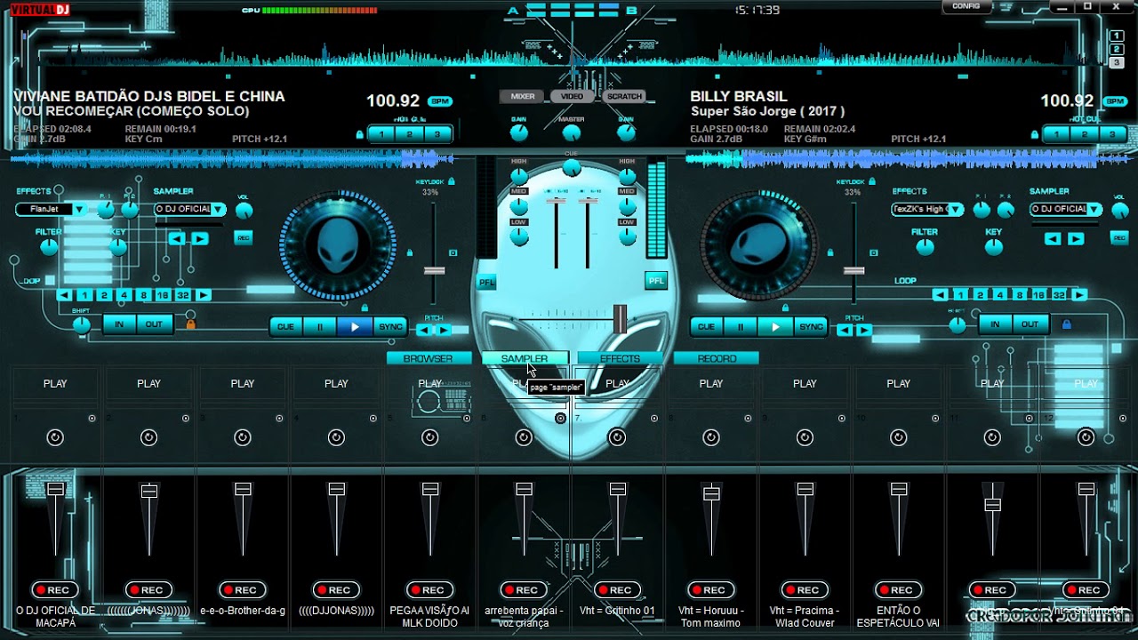Toggle the left deck sampler REC button
Image resolution: width=1138 pixels, height=640 pixels.
point(243,238)
